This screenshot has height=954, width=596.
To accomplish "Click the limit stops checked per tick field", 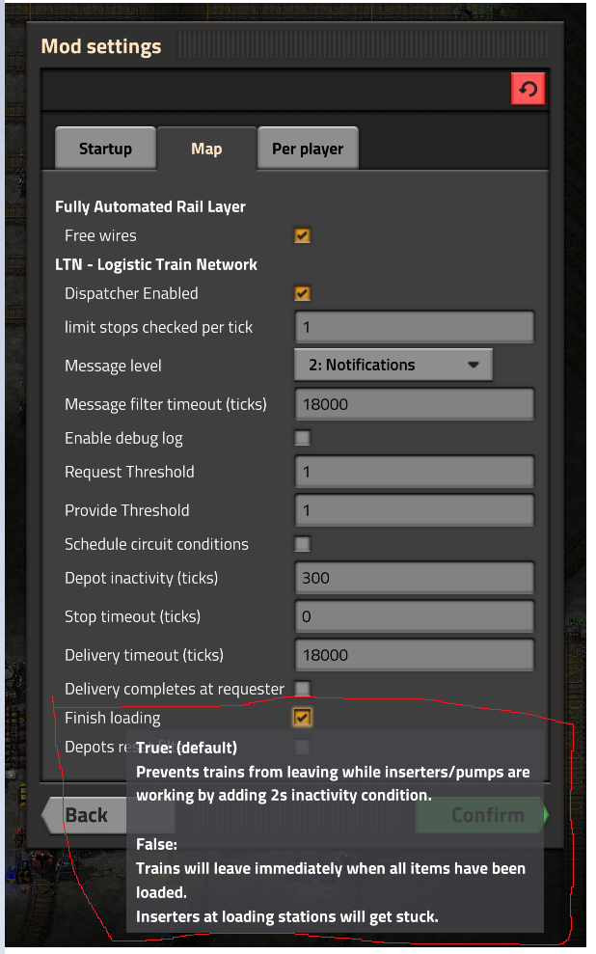I will (413, 327).
